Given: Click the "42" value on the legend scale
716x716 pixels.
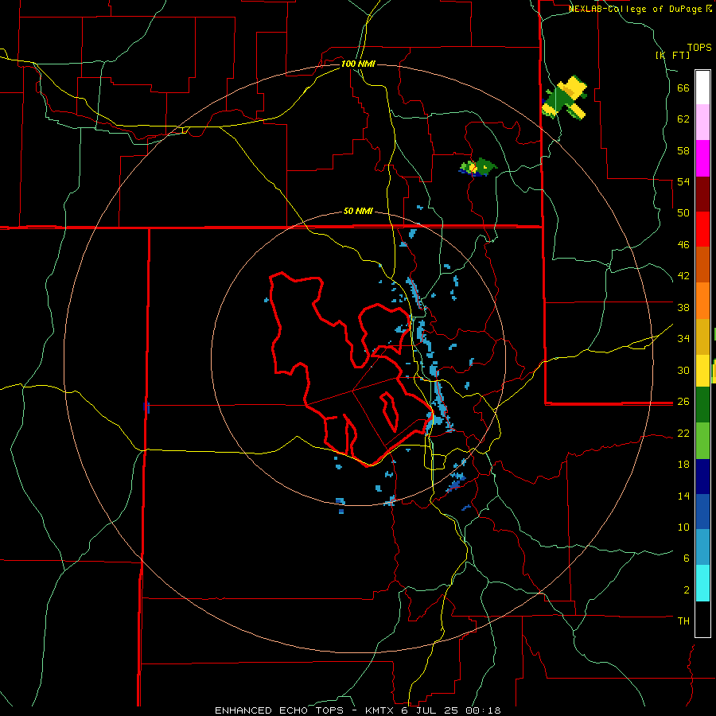Looking at the screenshot, I should 683,275.
